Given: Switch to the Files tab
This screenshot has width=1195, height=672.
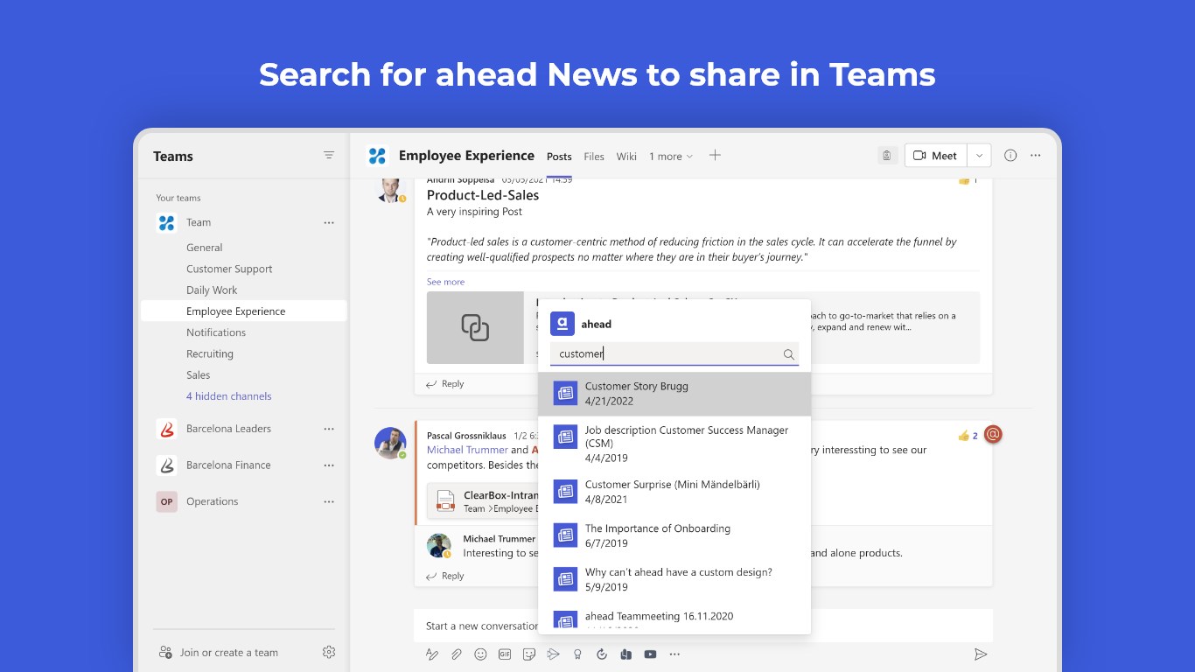Looking at the screenshot, I should coord(594,157).
